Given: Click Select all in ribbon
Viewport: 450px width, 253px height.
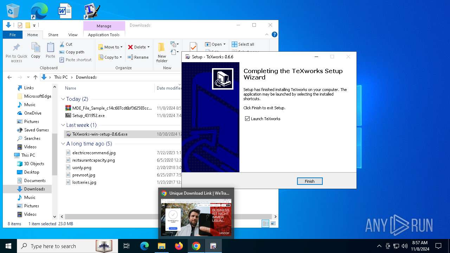Looking at the screenshot, I should click(x=243, y=44).
